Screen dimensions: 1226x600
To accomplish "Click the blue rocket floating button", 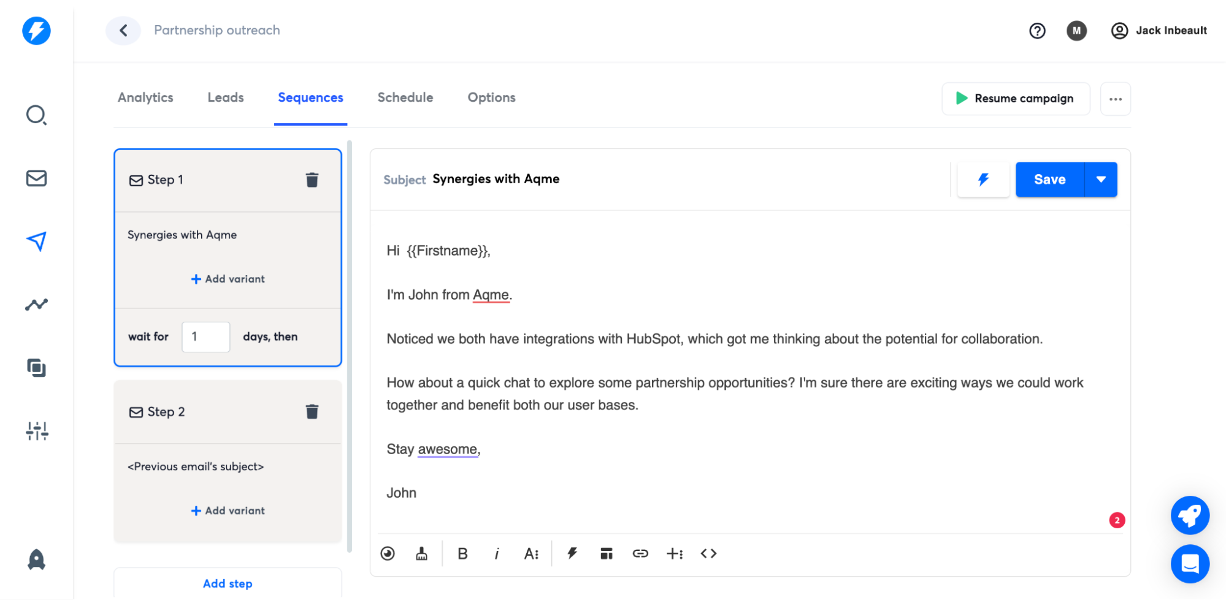I will [1190, 515].
